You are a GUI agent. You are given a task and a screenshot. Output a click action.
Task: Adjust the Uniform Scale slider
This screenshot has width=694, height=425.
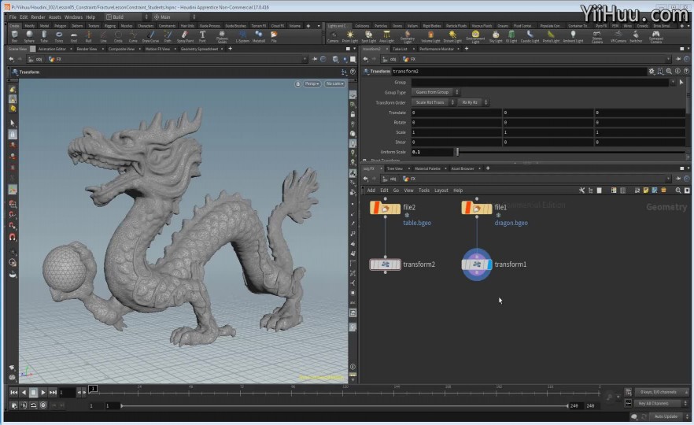[571, 152]
